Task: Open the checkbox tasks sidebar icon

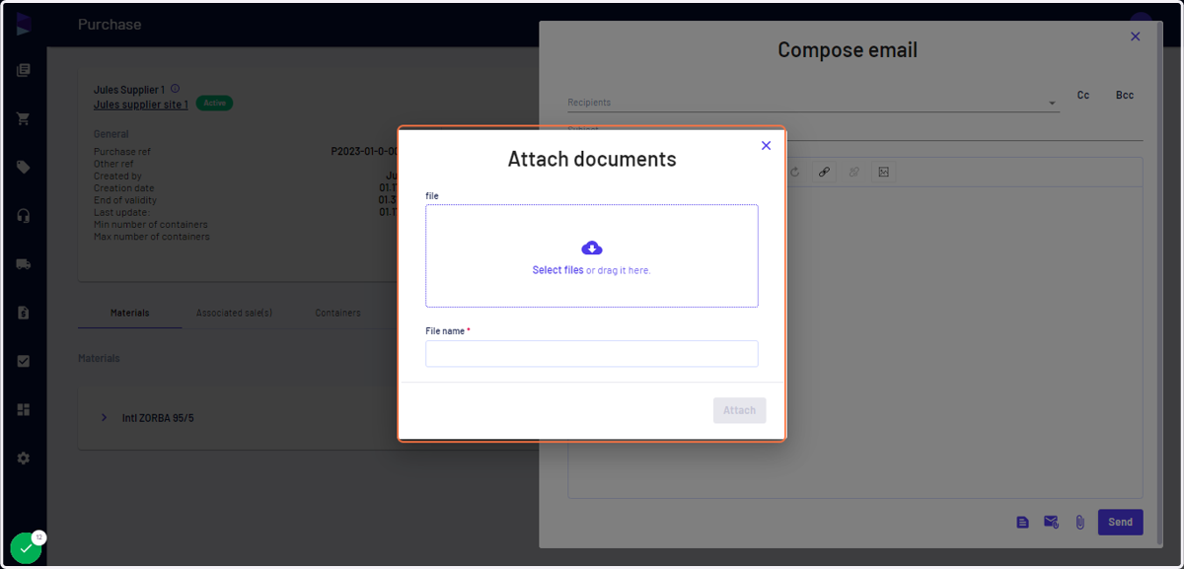Action: pos(24,361)
